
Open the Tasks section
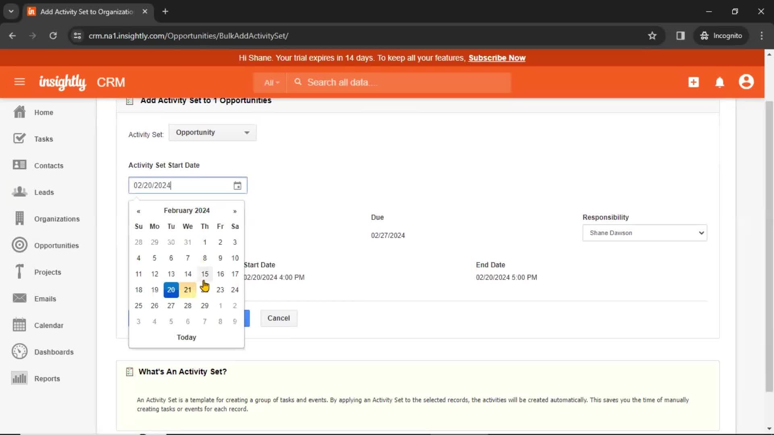(44, 139)
